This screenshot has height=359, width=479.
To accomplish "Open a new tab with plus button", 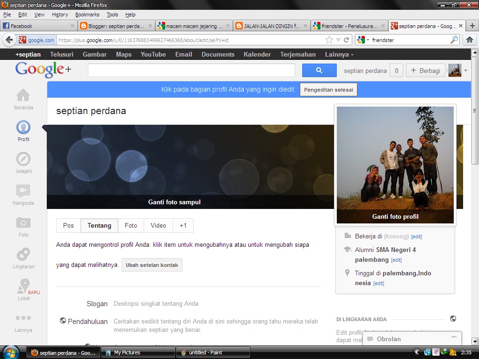I will 472,26.
